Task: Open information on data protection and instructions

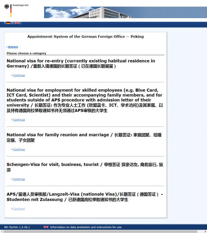Action: click(x=86, y=227)
